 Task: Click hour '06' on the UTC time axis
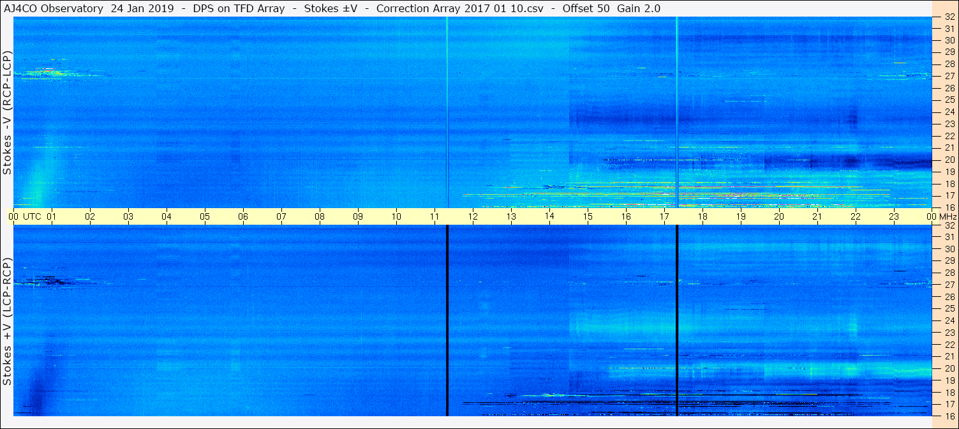[243, 217]
